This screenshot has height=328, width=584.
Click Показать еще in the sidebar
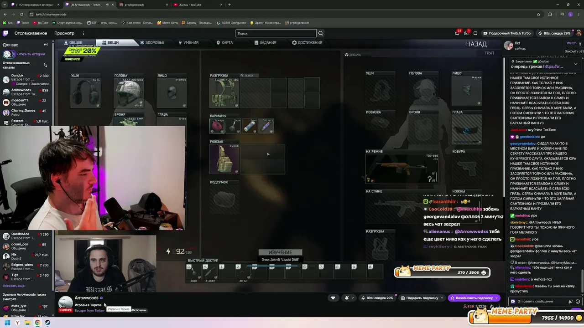click(14, 286)
